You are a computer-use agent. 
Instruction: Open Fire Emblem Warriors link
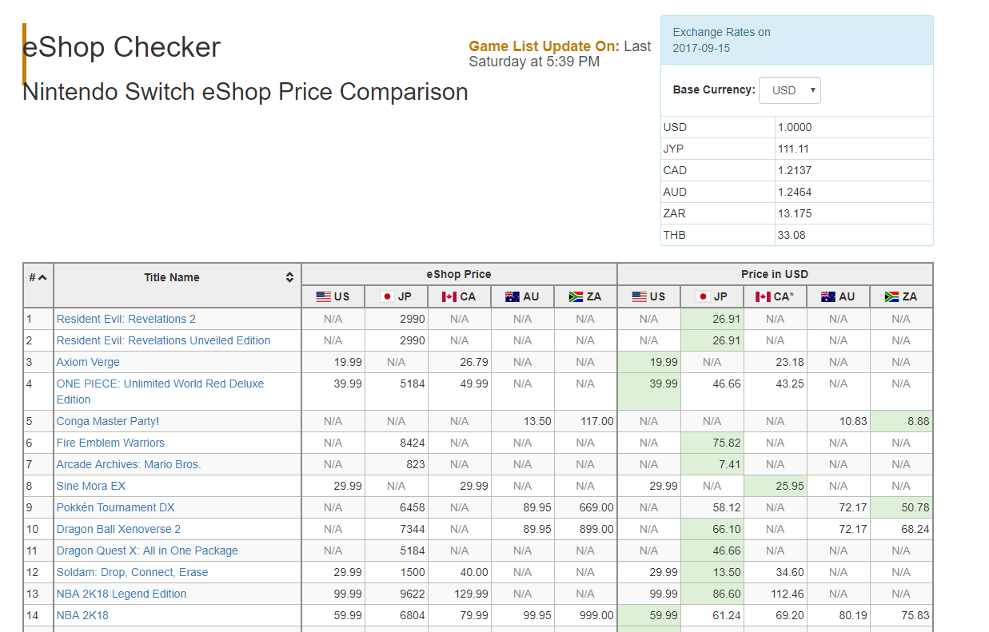click(x=110, y=443)
